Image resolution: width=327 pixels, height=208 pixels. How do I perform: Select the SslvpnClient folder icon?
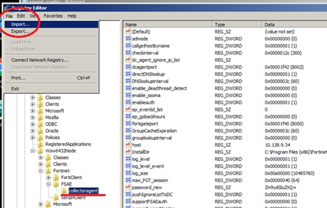(56, 197)
